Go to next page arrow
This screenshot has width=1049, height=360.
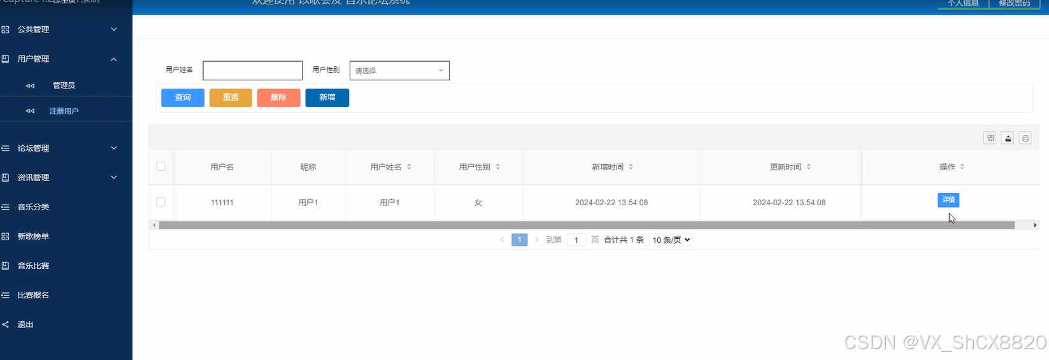coord(536,240)
